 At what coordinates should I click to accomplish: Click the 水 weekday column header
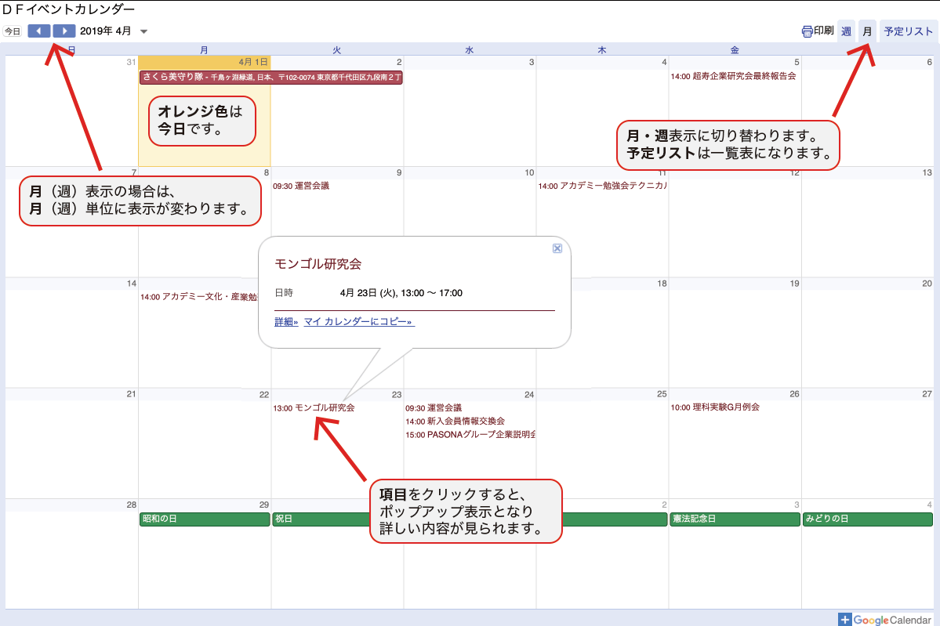click(x=470, y=50)
